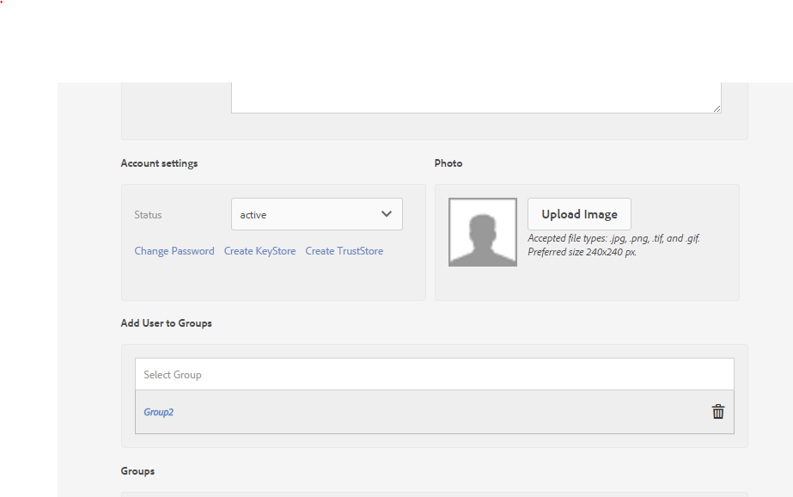Click the chevron arrow on the Status selector
This screenshot has height=497, width=793.
click(x=387, y=214)
